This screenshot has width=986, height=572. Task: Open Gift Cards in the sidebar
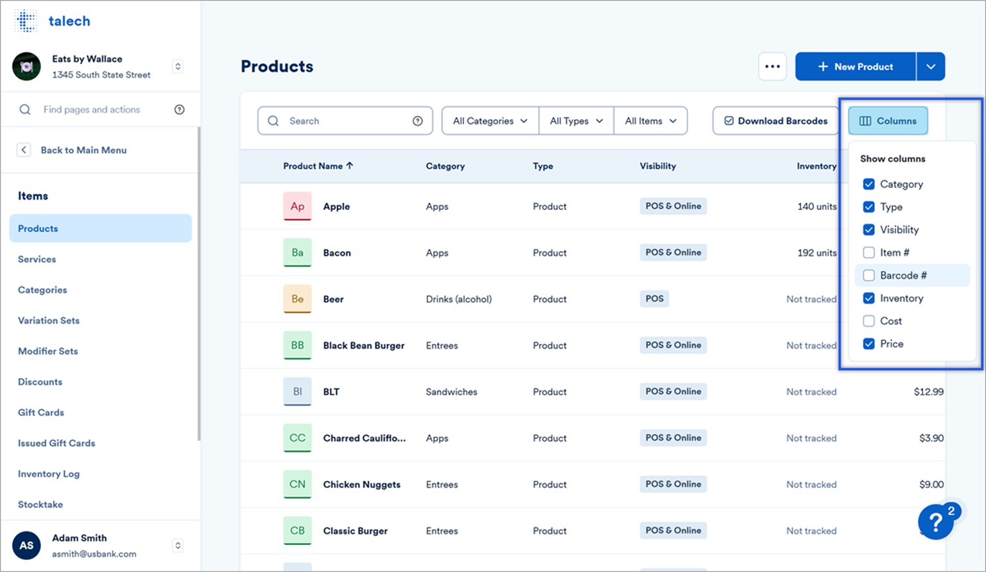click(41, 413)
